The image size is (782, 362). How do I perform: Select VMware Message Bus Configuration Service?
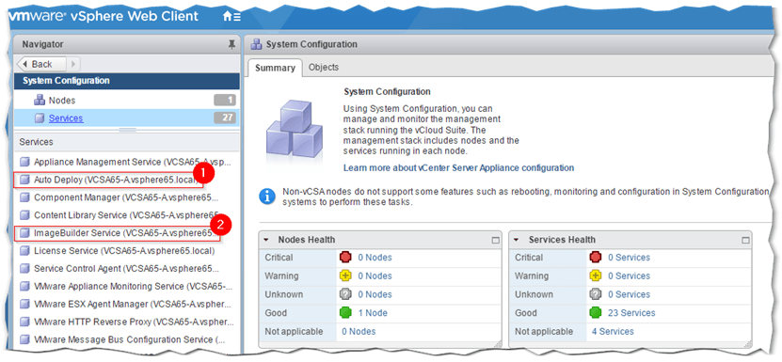(129, 339)
